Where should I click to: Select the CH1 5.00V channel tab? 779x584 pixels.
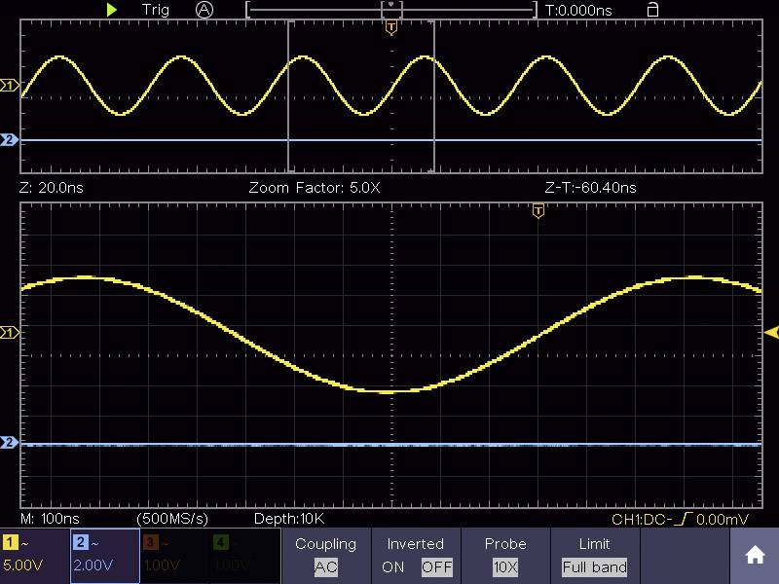pos(29,556)
